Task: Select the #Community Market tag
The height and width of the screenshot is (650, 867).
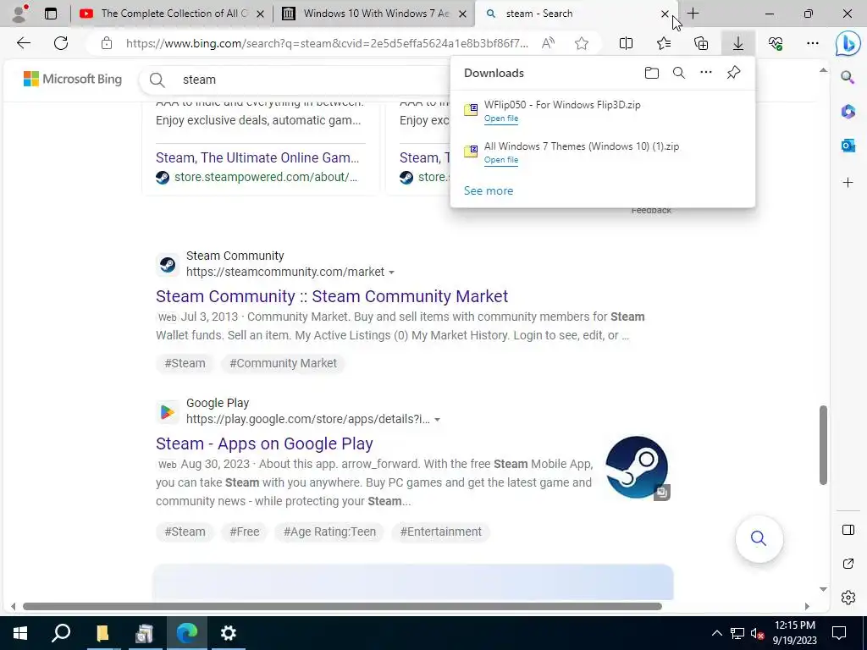Action: click(283, 363)
